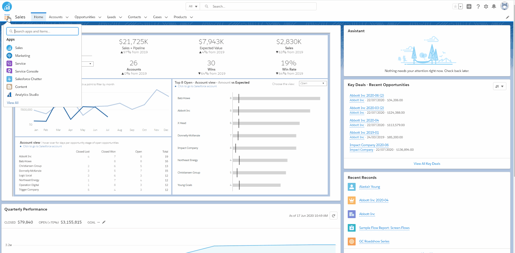Expand the Opportunities tab chevron
515x253 pixels.
click(x=100, y=17)
